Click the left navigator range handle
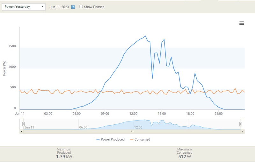The image size is (255, 167). [x=23, y=124]
